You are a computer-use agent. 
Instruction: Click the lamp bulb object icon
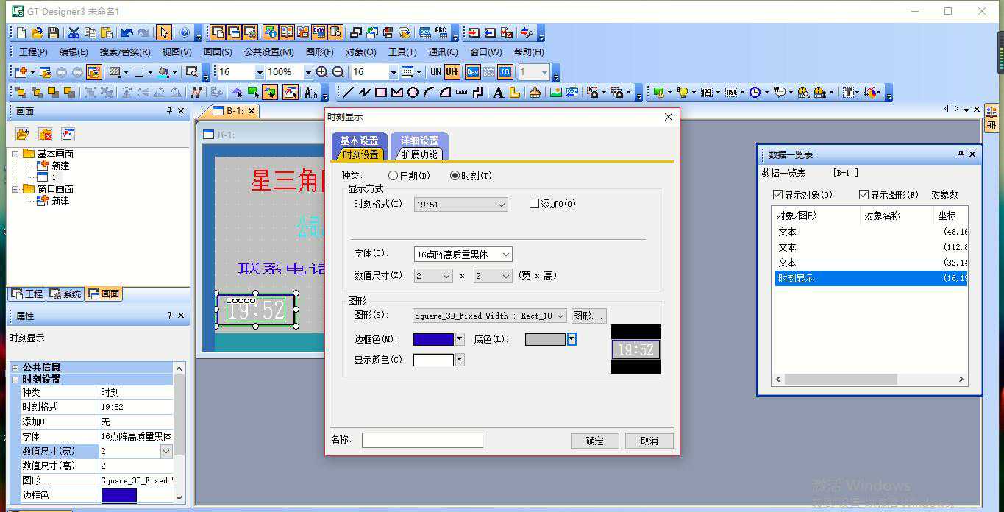tap(683, 93)
